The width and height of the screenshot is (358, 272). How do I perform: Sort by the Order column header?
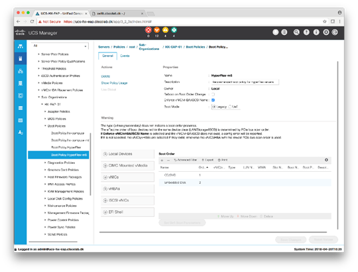click(203, 168)
